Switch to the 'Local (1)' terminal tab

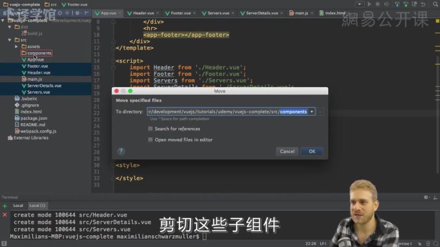pyautogui.click(x=37, y=206)
